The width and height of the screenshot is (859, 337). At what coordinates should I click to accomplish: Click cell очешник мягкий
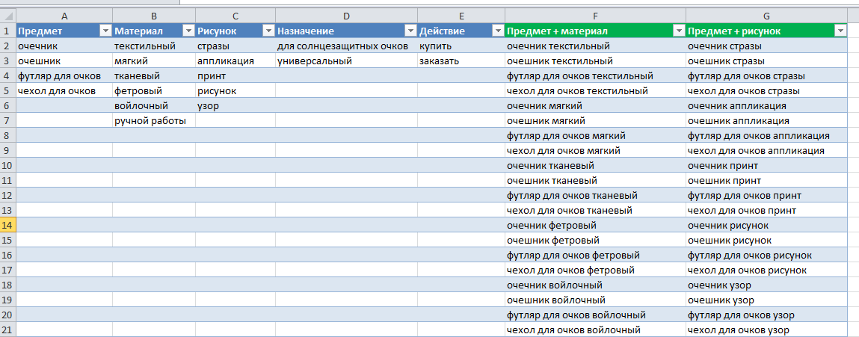(595, 120)
